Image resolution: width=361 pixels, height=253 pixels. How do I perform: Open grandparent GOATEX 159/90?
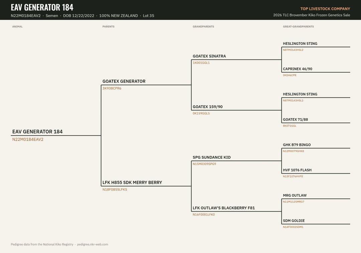pos(208,107)
